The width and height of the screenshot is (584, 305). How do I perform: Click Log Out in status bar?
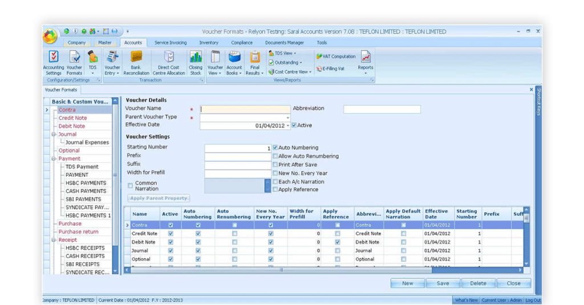point(533,300)
